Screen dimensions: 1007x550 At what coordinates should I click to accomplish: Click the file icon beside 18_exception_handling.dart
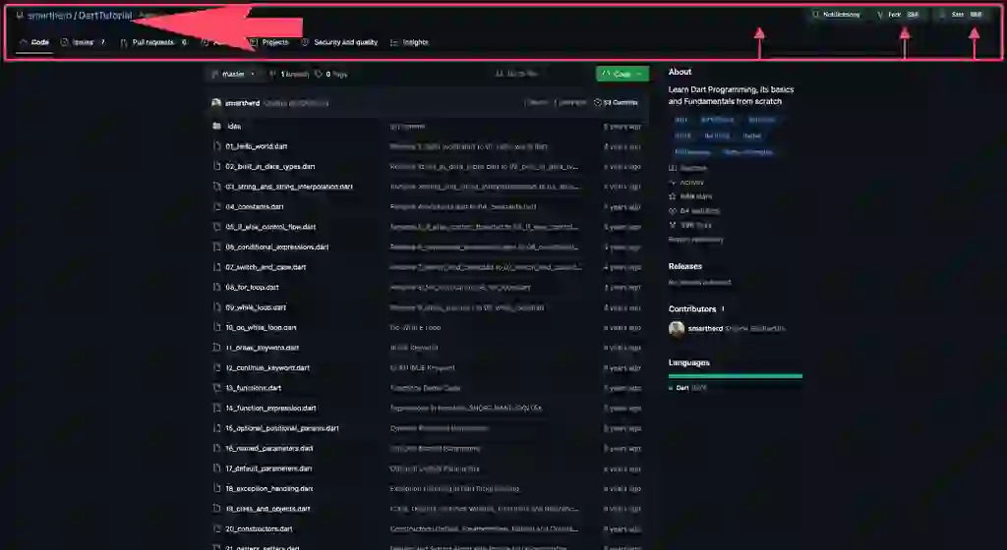[x=217, y=488]
